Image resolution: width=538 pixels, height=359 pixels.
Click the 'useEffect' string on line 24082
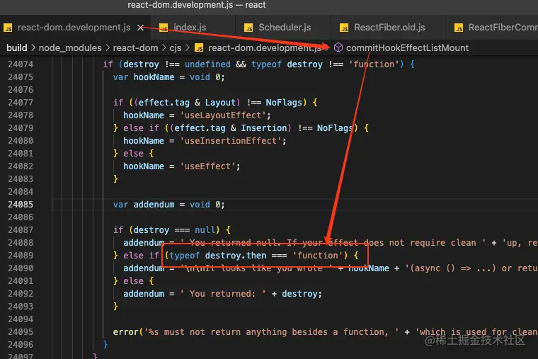[207, 166]
